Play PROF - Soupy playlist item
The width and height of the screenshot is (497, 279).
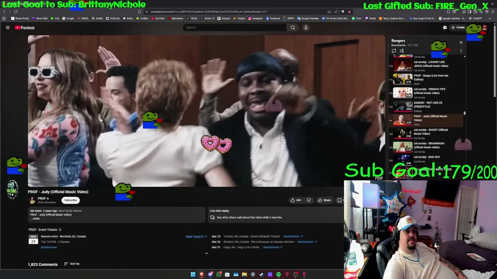pyautogui.click(x=426, y=79)
